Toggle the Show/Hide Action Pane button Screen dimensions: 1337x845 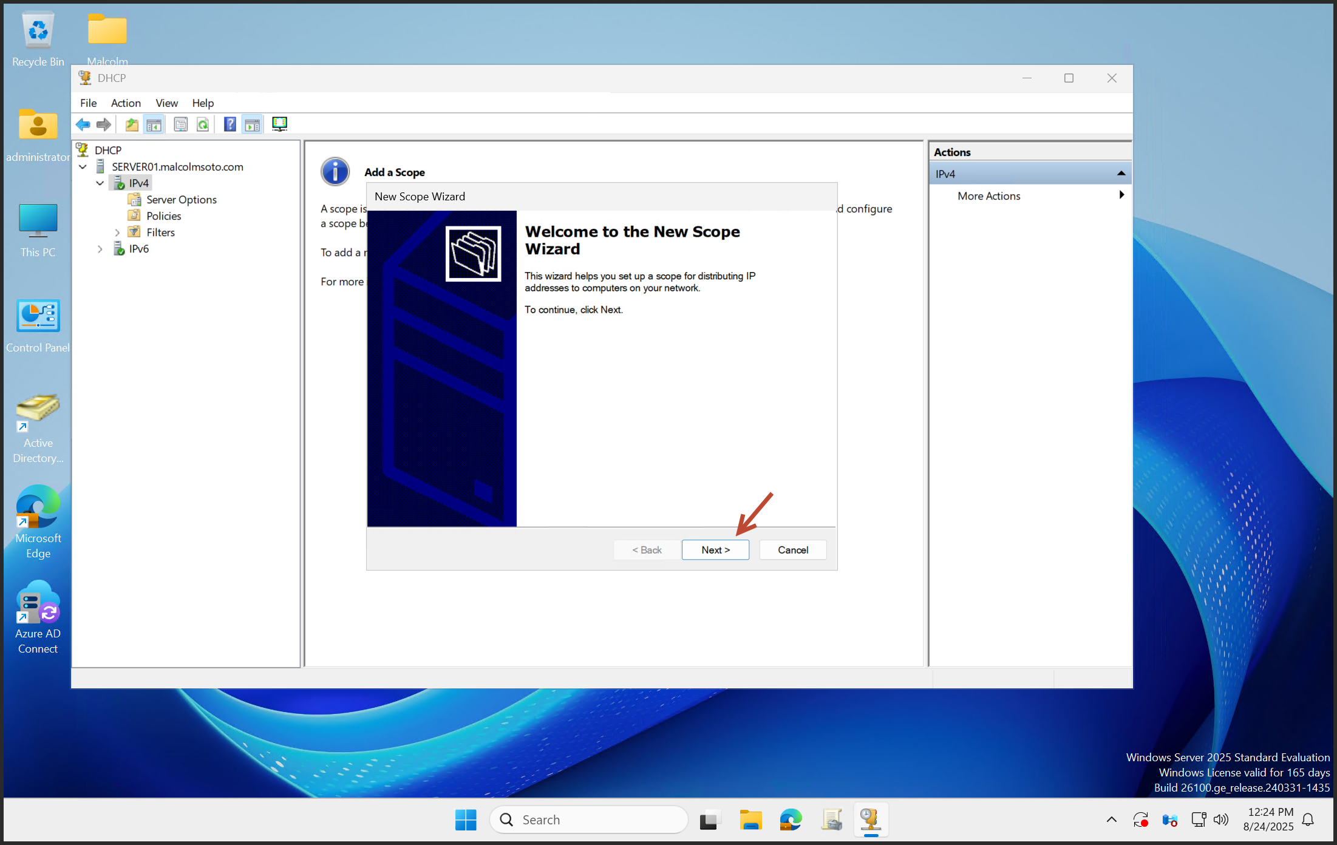tap(253, 124)
